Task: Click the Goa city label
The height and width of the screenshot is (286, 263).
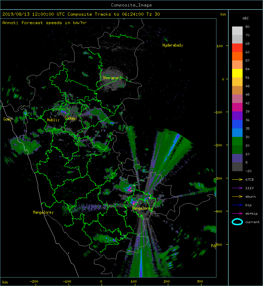Action: click(7, 119)
